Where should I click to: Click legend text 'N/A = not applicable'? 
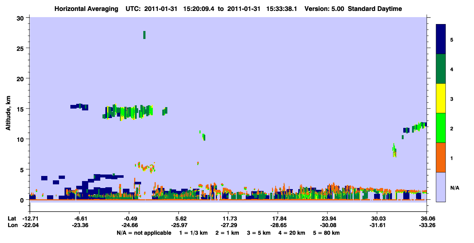tap(144, 233)
